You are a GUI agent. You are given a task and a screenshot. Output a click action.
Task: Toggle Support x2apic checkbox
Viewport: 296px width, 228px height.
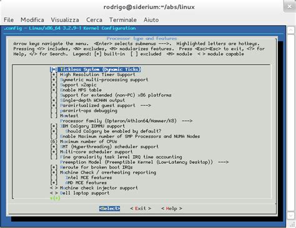click(54, 85)
